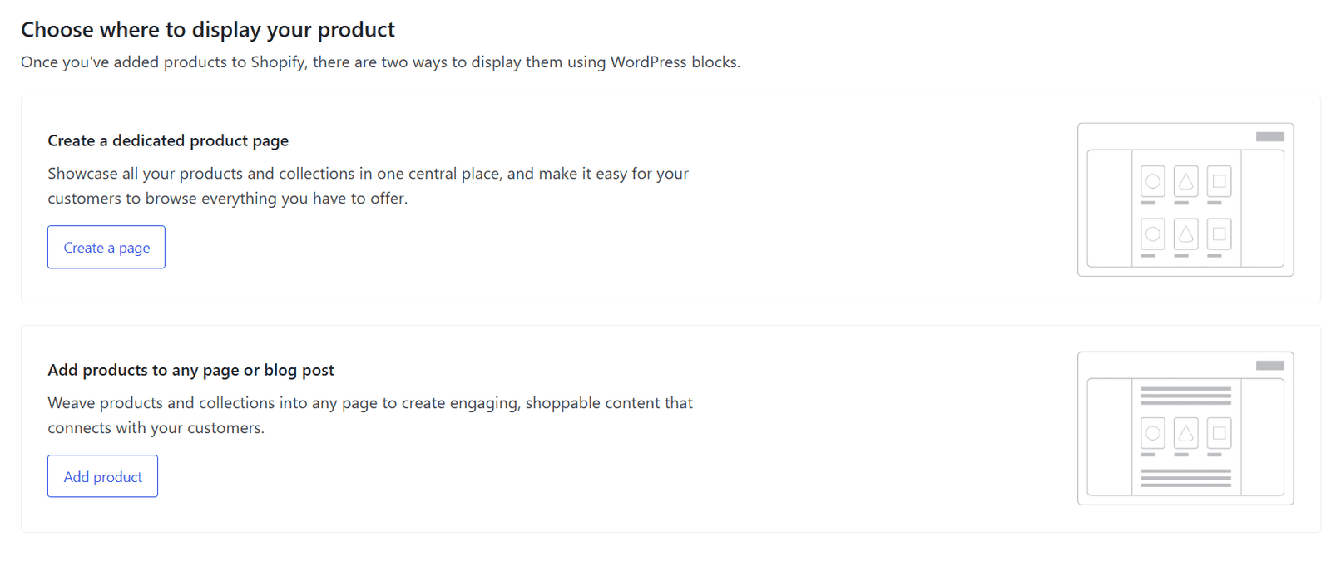Click top-row triangle icon in product page illustration
This screenshot has width=1331, height=576.
[x=1186, y=181]
